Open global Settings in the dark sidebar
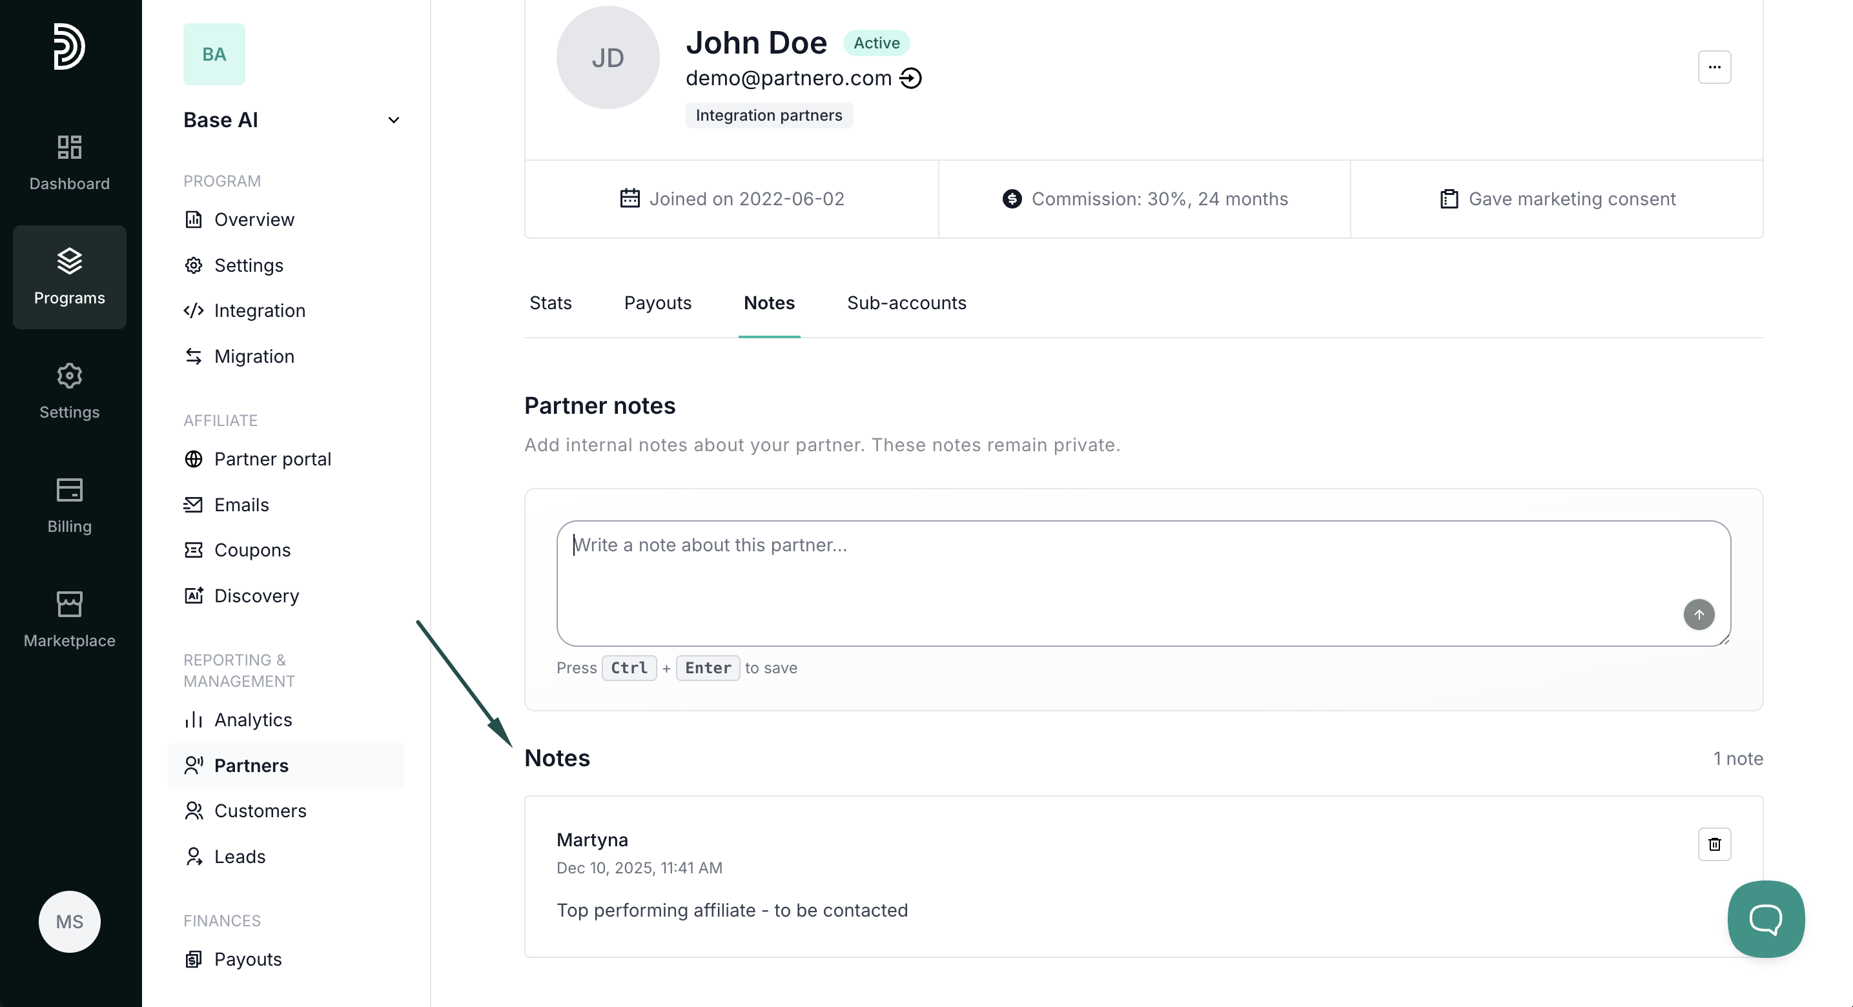The image size is (1853, 1007). 69,391
